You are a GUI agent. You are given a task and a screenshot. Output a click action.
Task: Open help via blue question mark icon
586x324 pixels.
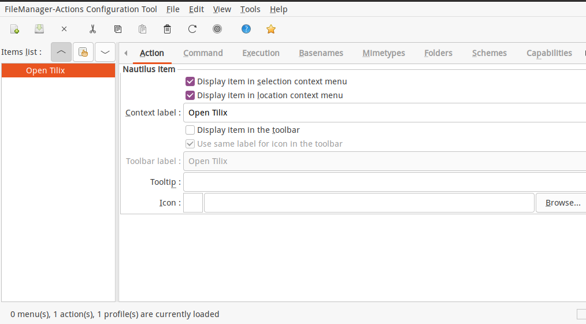click(x=246, y=29)
